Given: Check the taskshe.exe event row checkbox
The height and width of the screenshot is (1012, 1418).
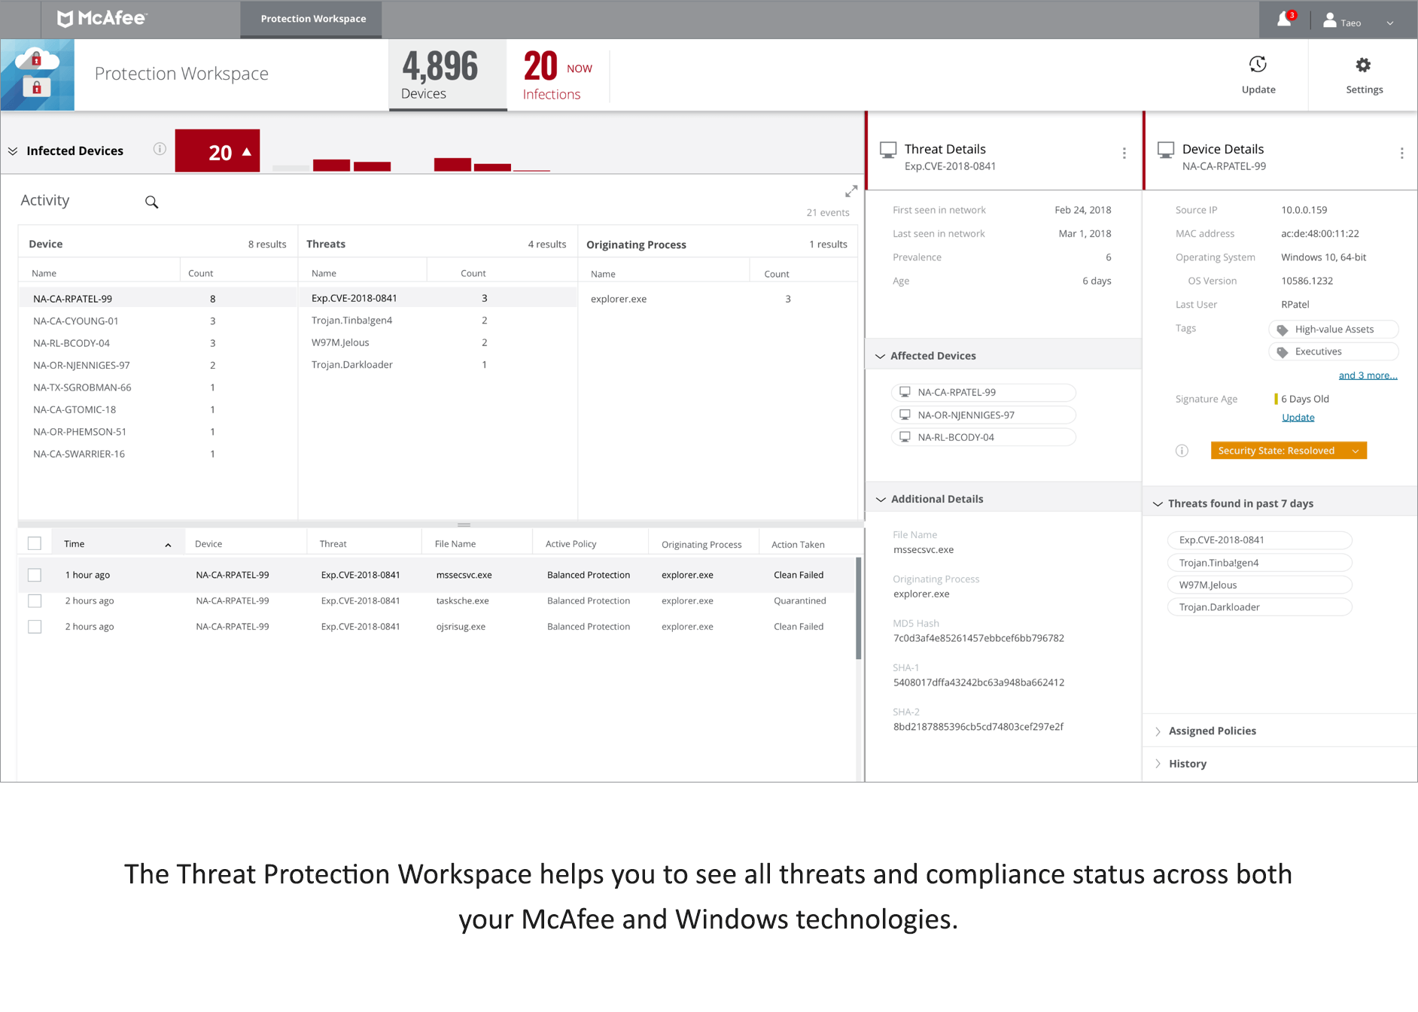Looking at the screenshot, I should (x=35, y=600).
